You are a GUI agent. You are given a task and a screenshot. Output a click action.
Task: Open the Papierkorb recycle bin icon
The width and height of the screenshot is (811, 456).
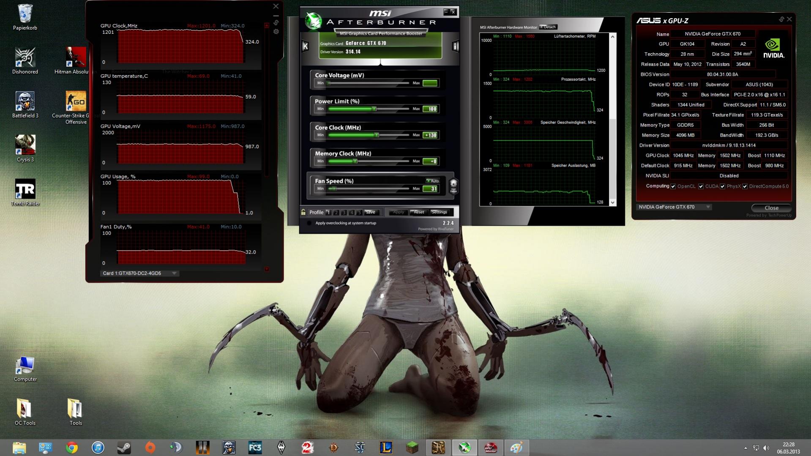25,17
